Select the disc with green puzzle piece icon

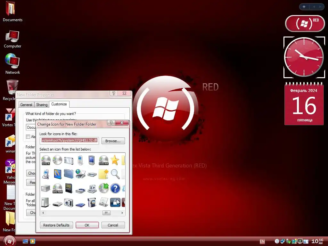pyautogui.click(x=103, y=188)
